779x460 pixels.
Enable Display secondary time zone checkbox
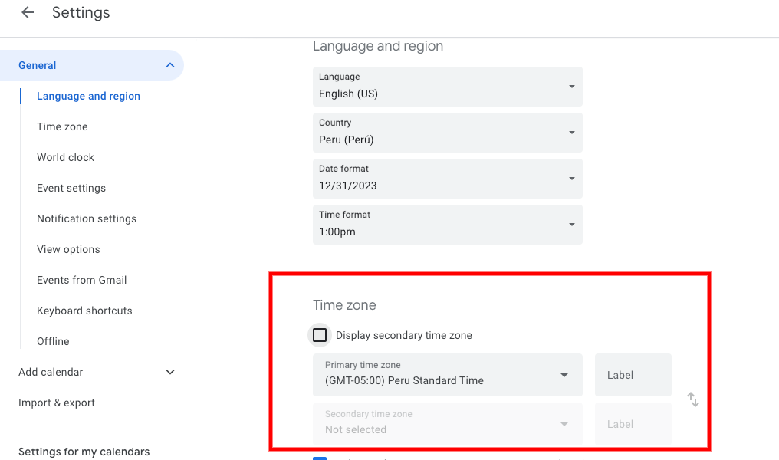click(x=320, y=335)
